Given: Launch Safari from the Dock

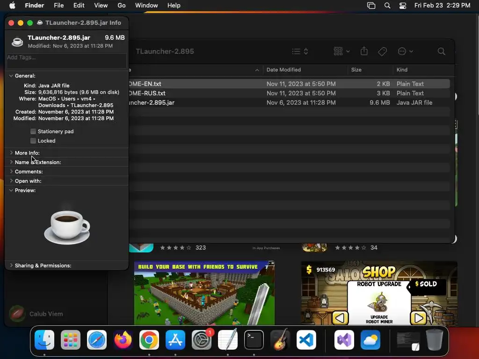Looking at the screenshot, I should click(x=97, y=340).
